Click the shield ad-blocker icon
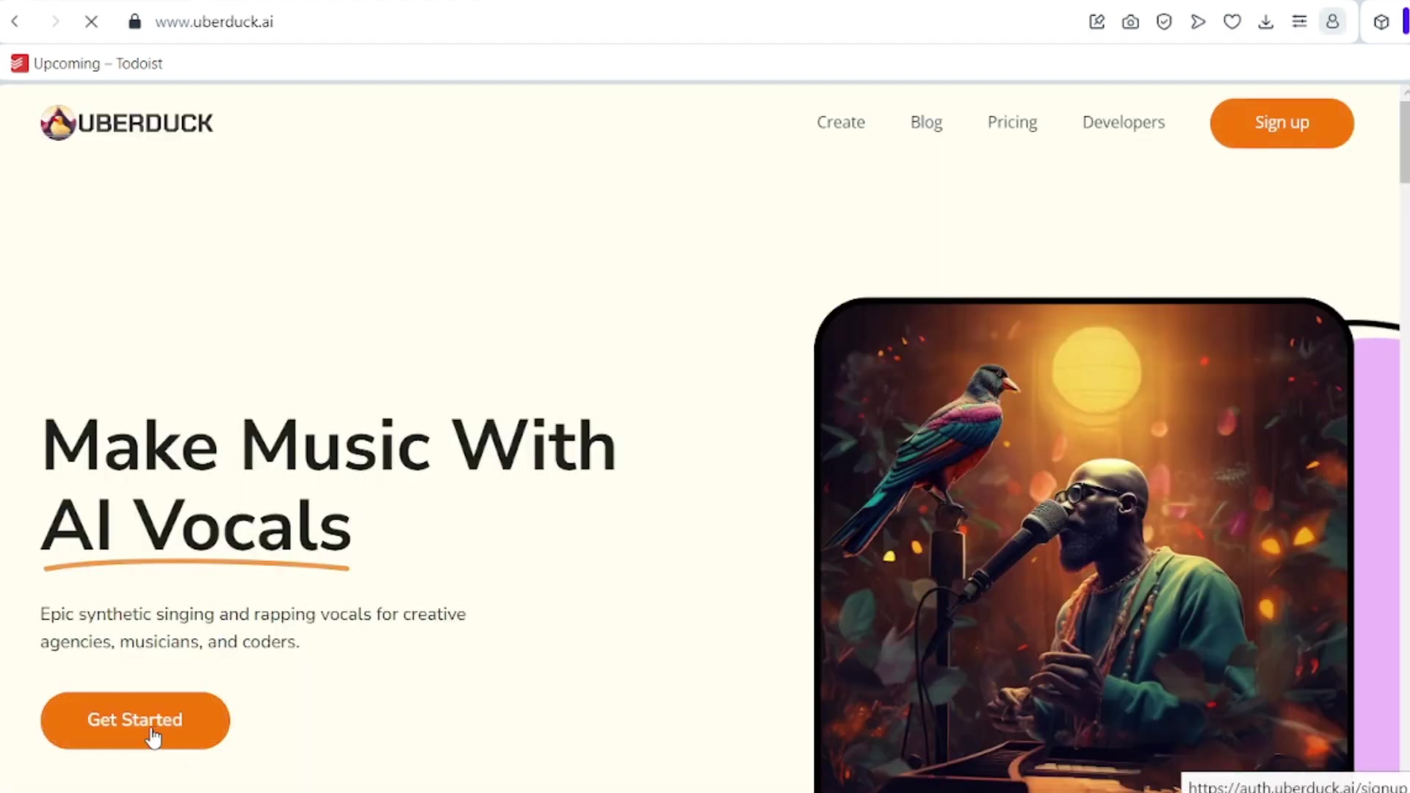 1164,22
